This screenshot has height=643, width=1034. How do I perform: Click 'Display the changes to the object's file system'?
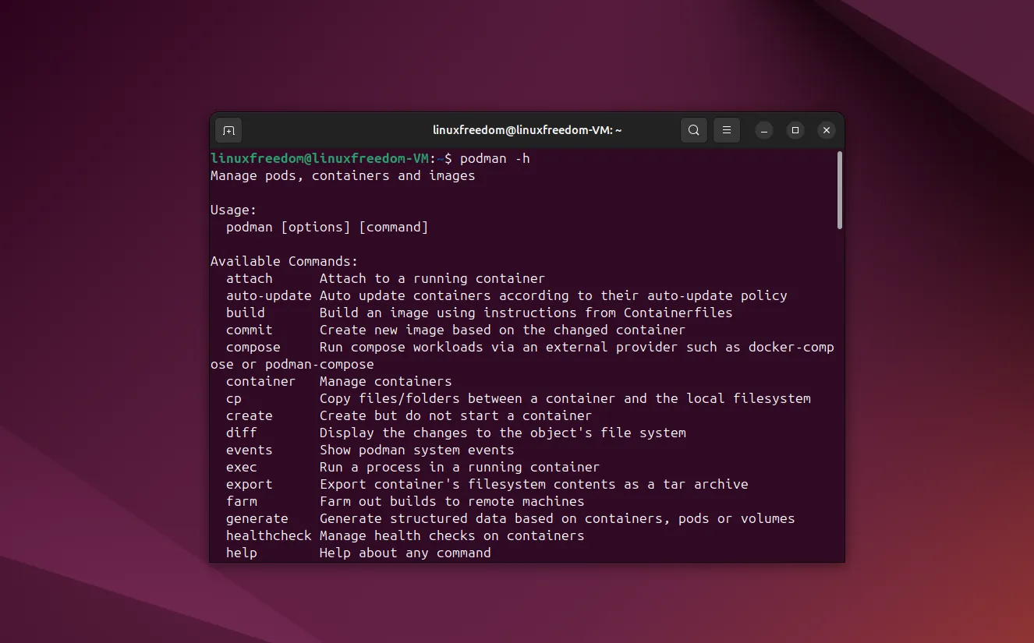[x=503, y=433]
